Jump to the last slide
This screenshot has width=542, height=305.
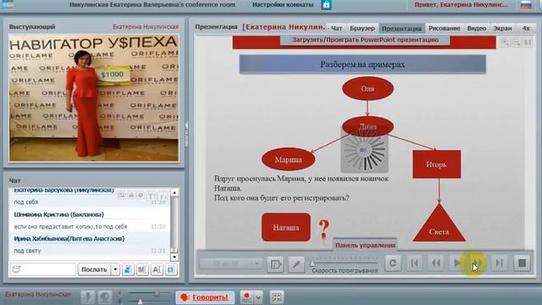(500, 263)
